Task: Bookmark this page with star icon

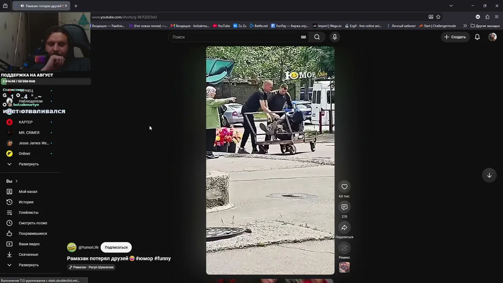Action: (x=438, y=17)
